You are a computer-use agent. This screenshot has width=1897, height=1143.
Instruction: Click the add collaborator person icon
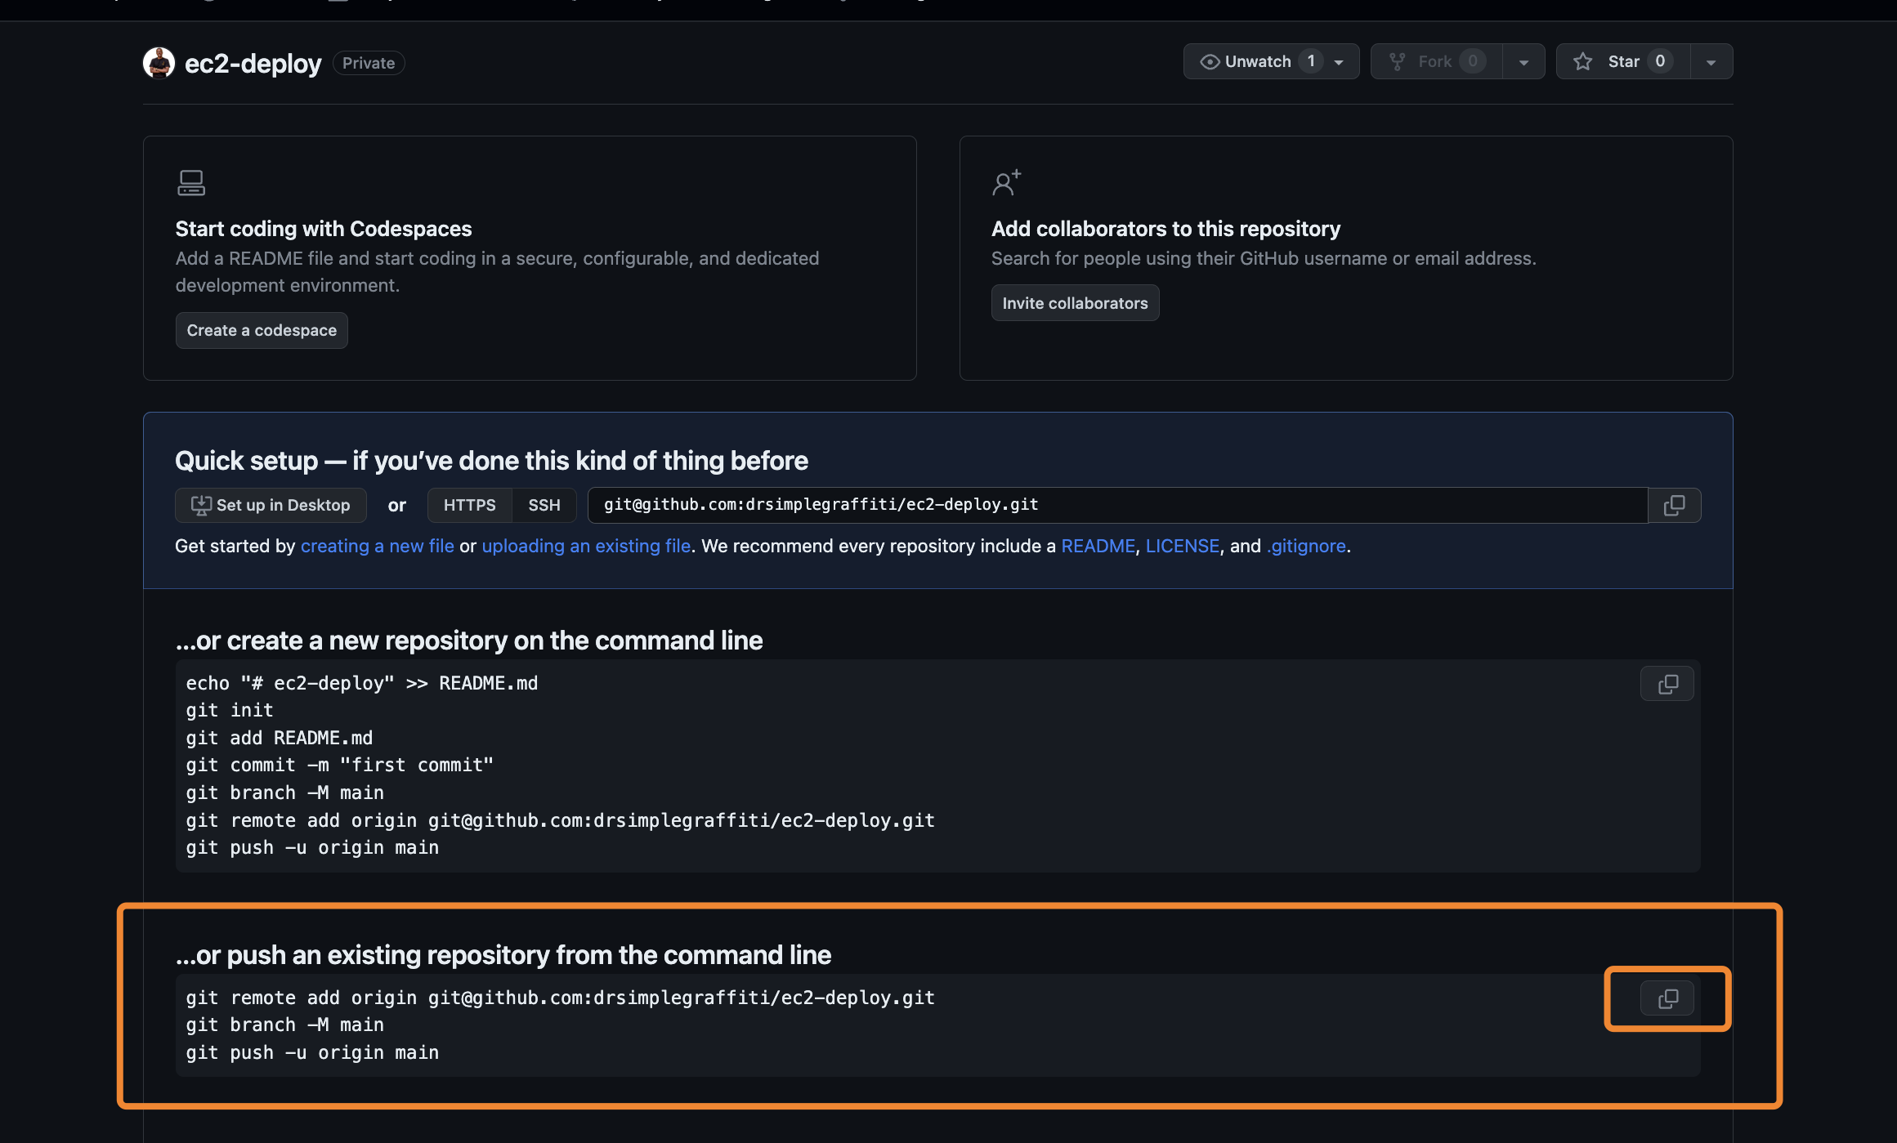1006,182
